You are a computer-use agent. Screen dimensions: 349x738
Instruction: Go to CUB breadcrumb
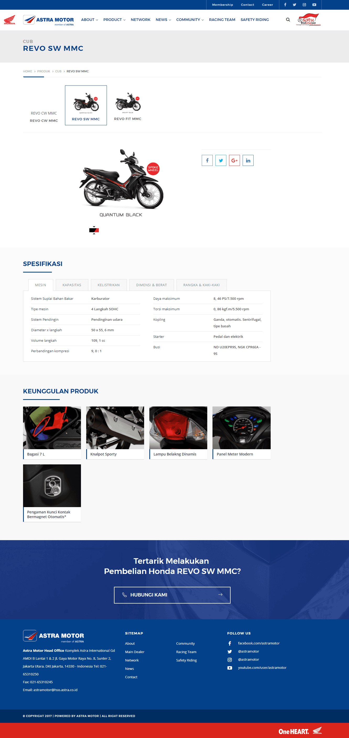coord(58,71)
